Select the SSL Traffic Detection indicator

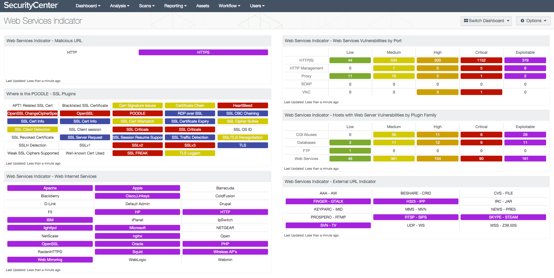click(190, 137)
